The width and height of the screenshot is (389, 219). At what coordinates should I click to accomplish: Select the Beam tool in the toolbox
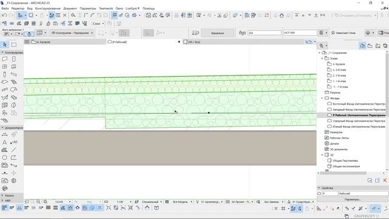(14, 74)
